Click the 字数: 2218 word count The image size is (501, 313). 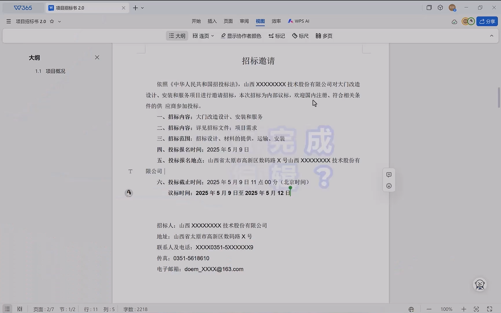pyautogui.click(x=135, y=309)
